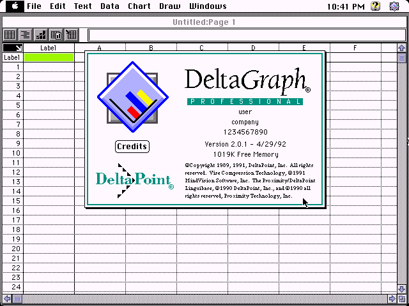The image size is (409, 306).
Task: Select the Label column header
Action: click(49, 48)
